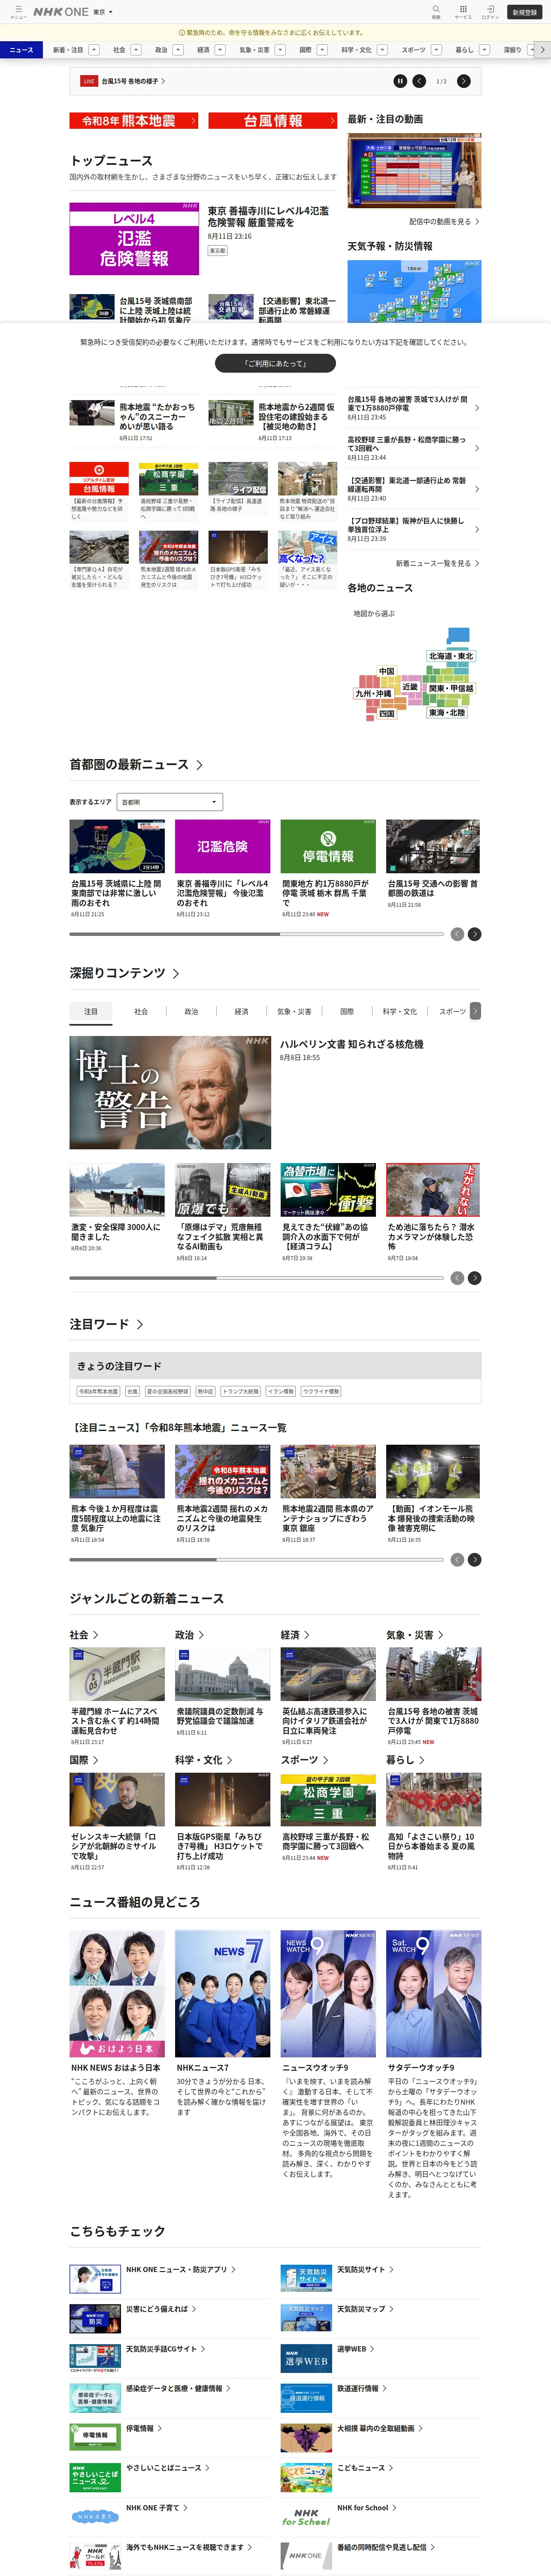This screenshot has height=2576, width=551.
Task: Next arrow in 注目ニュース carousel
Action: point(475,1560)
